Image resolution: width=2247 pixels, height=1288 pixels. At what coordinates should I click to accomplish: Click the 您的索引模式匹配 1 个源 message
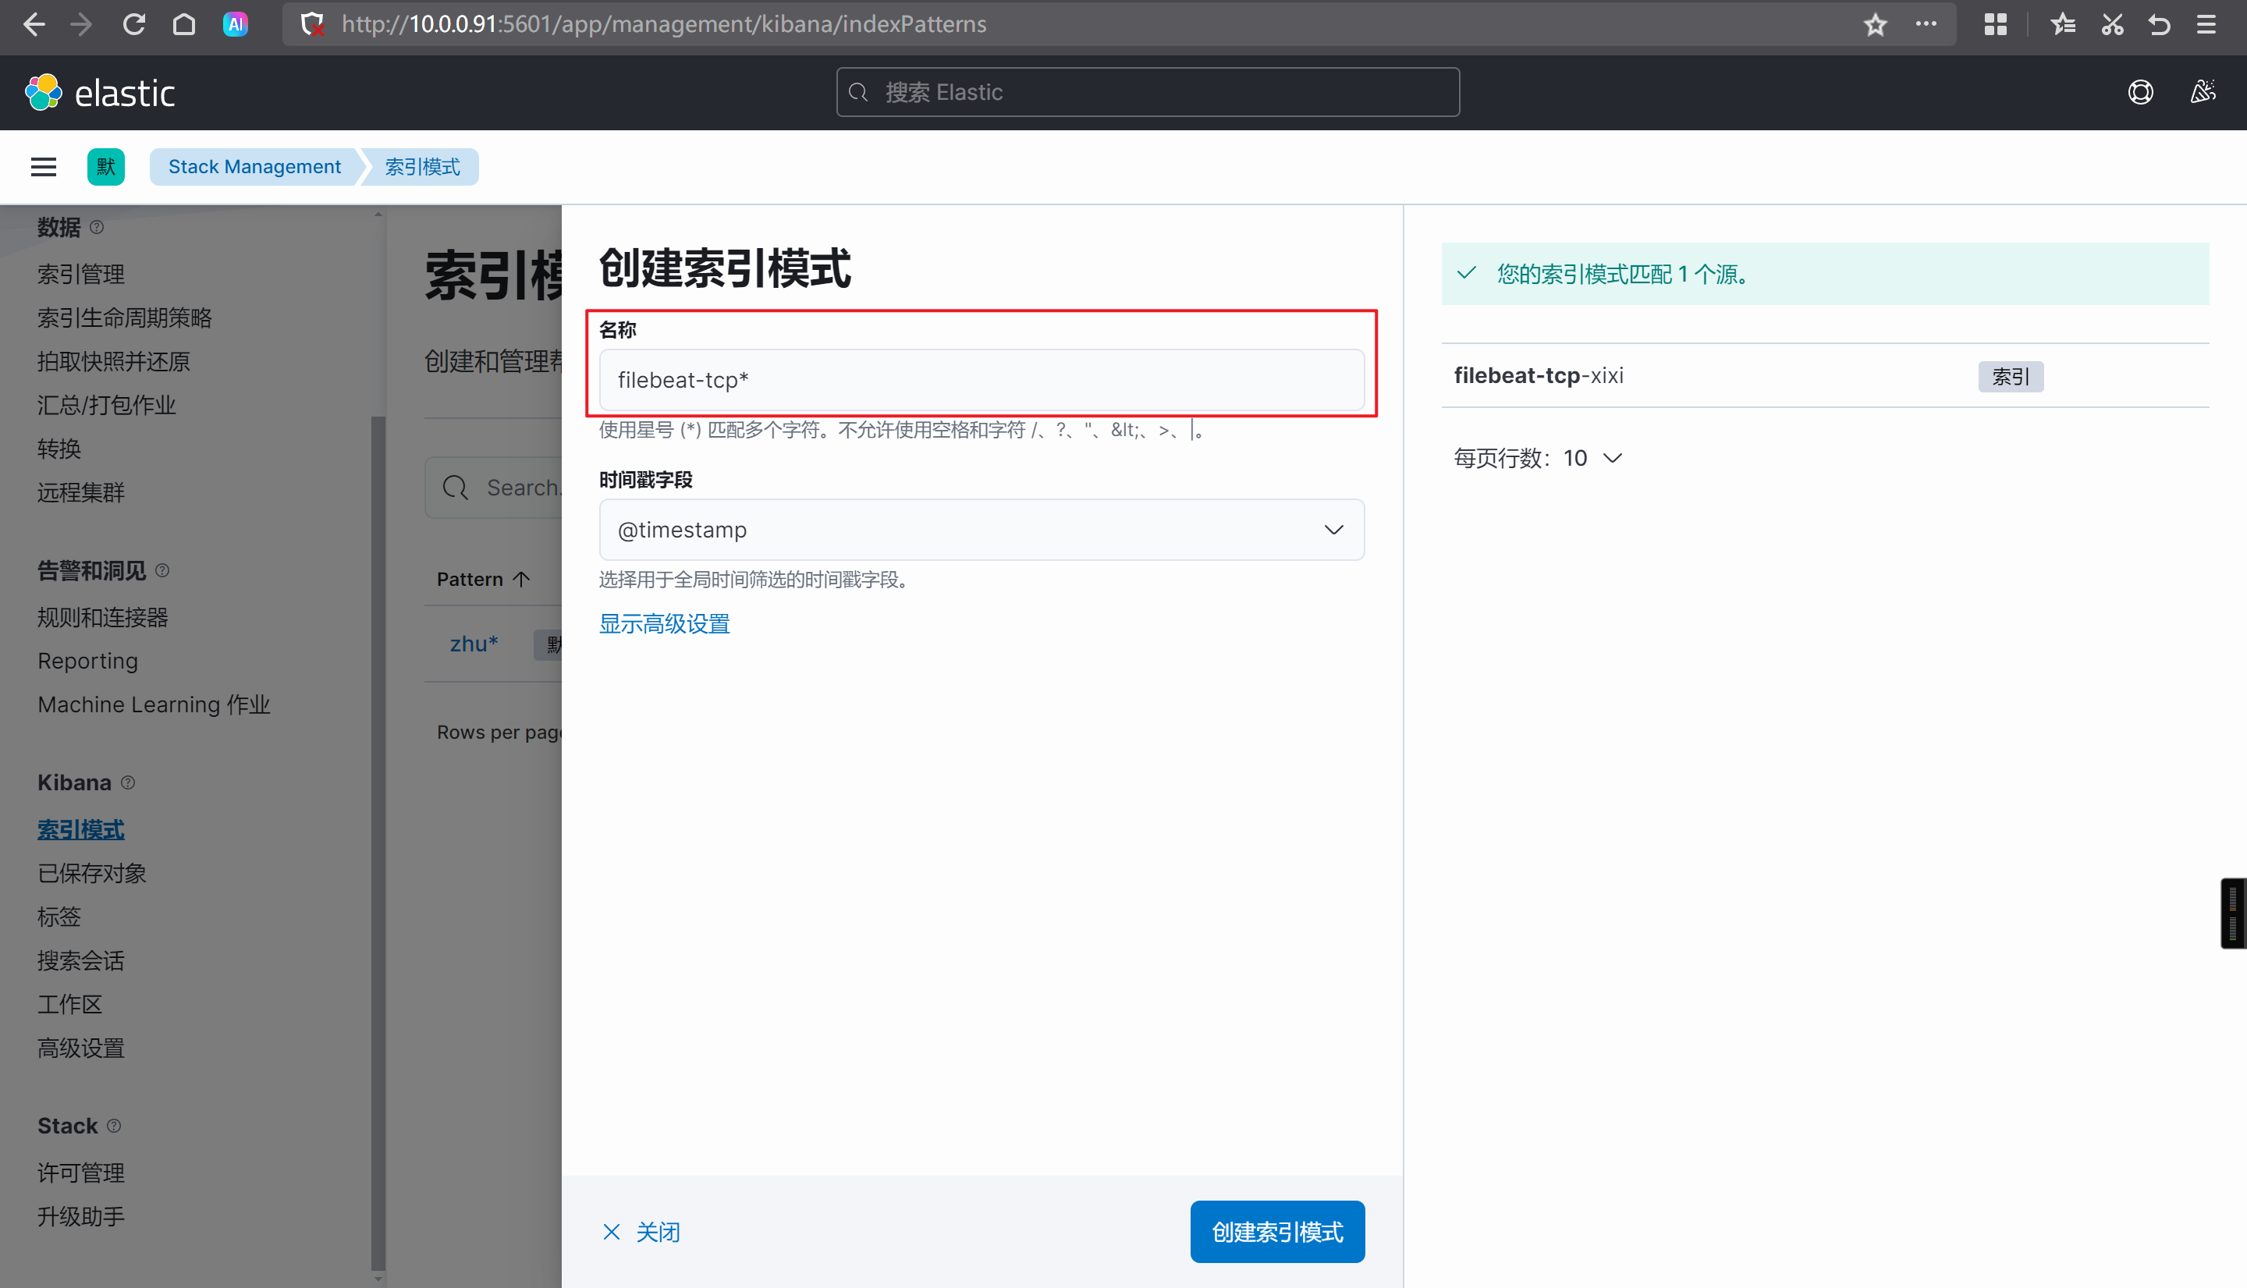[x=1824, y=275]
